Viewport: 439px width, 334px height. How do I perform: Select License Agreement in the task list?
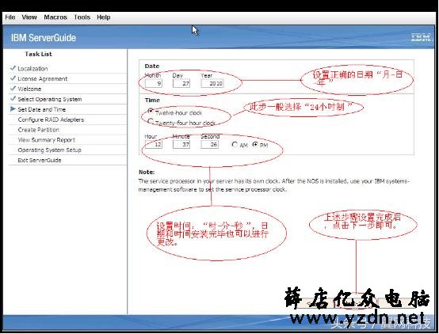[x=43, y=79]
